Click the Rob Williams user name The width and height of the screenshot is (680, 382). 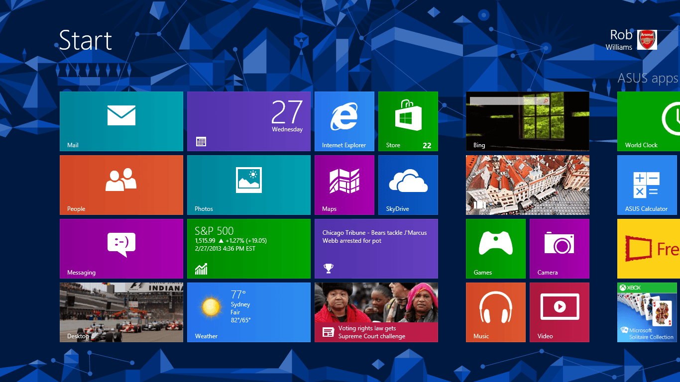[620, 40]
